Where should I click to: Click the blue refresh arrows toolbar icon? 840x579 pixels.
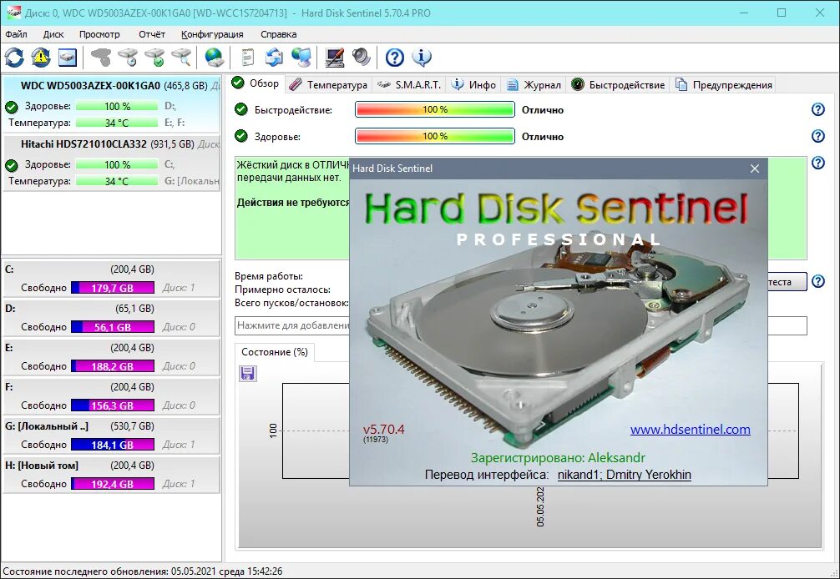[14, 58]
